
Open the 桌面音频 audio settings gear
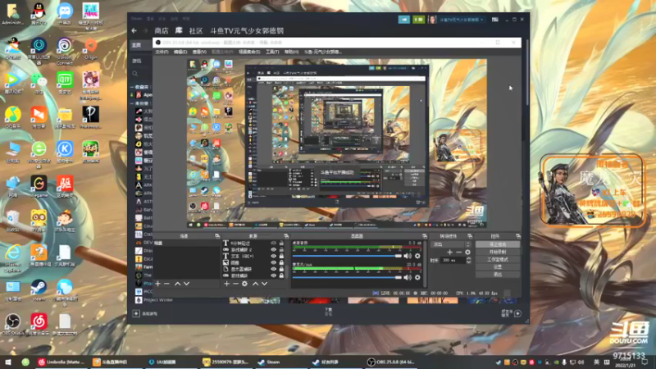pos(417,256)
